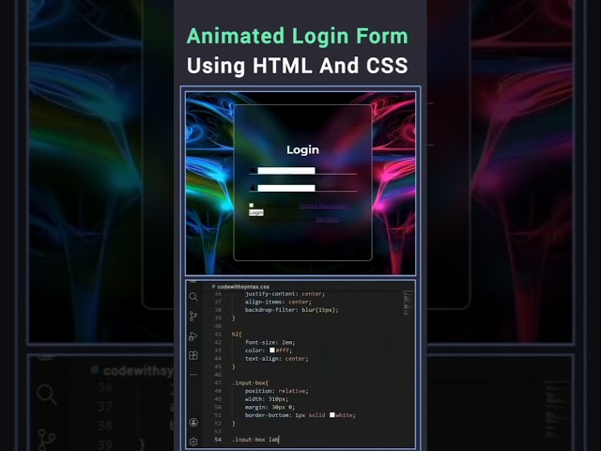Viewport: 601px width, 451px height.
Task: Place cursor on 'text-align: center;' line
Action: [x=277, y=359]
